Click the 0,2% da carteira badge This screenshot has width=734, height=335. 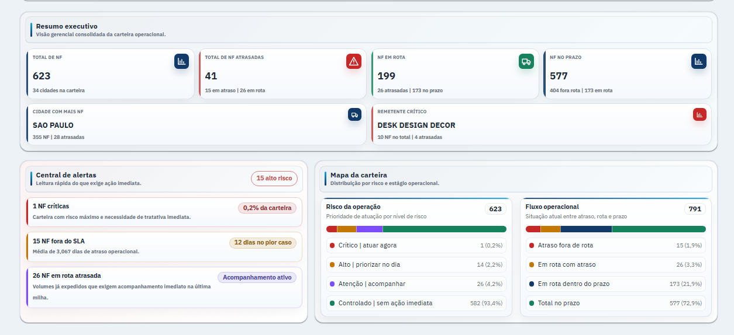[x=267, y=208]
